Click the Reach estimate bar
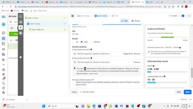The image size is (193, 109). [x=167, y=72]
